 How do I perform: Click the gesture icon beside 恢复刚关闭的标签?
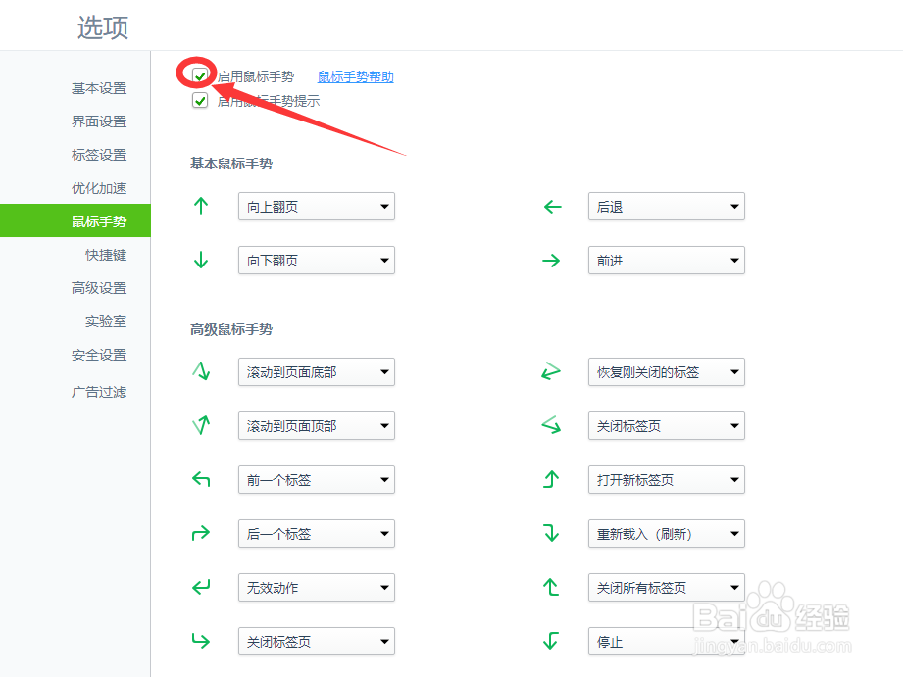[x=551, y=371]
